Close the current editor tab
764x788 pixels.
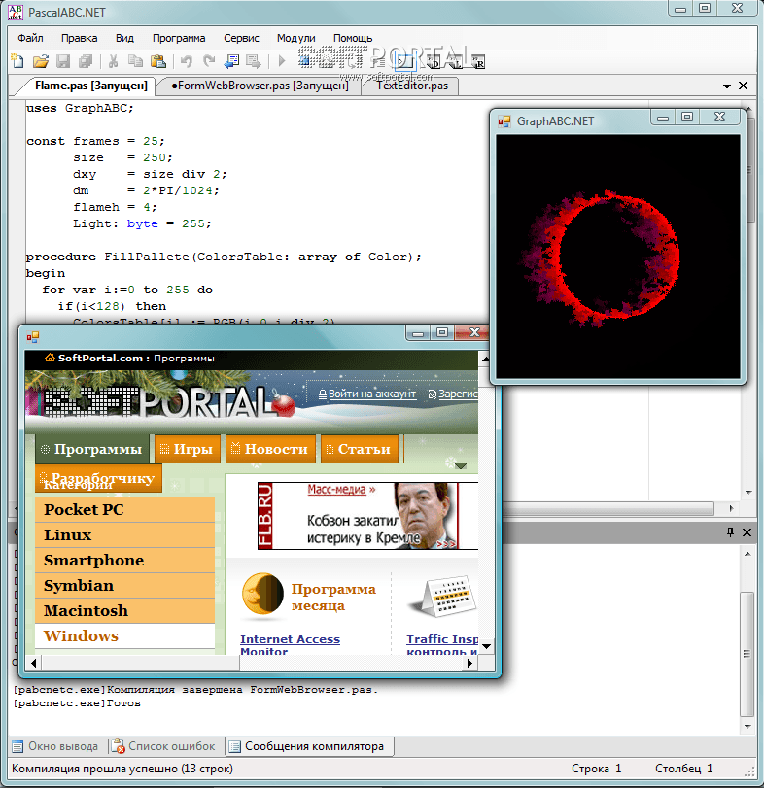[743, 86]
